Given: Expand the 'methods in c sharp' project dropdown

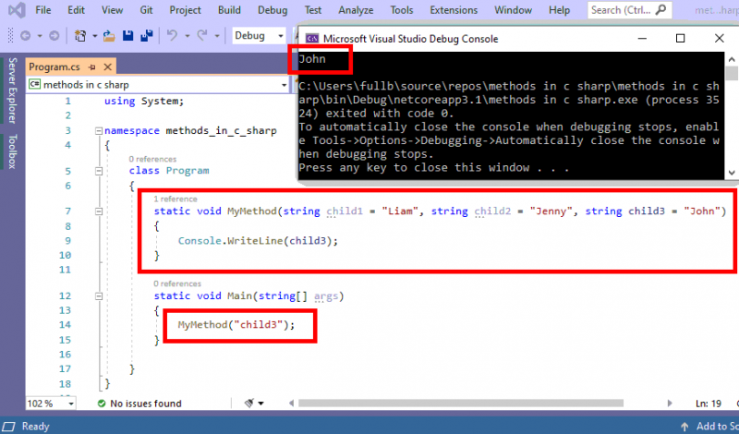Looking at the screenshot, I should coord(285,84).
